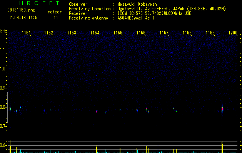Click the date stamp 02.09.13 11:50
This screenshot has width=242, height=153.
[23, 18]
